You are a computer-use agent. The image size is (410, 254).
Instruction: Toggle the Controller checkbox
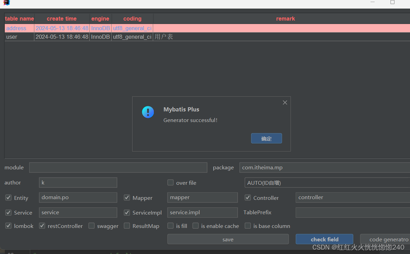(248, 198)
